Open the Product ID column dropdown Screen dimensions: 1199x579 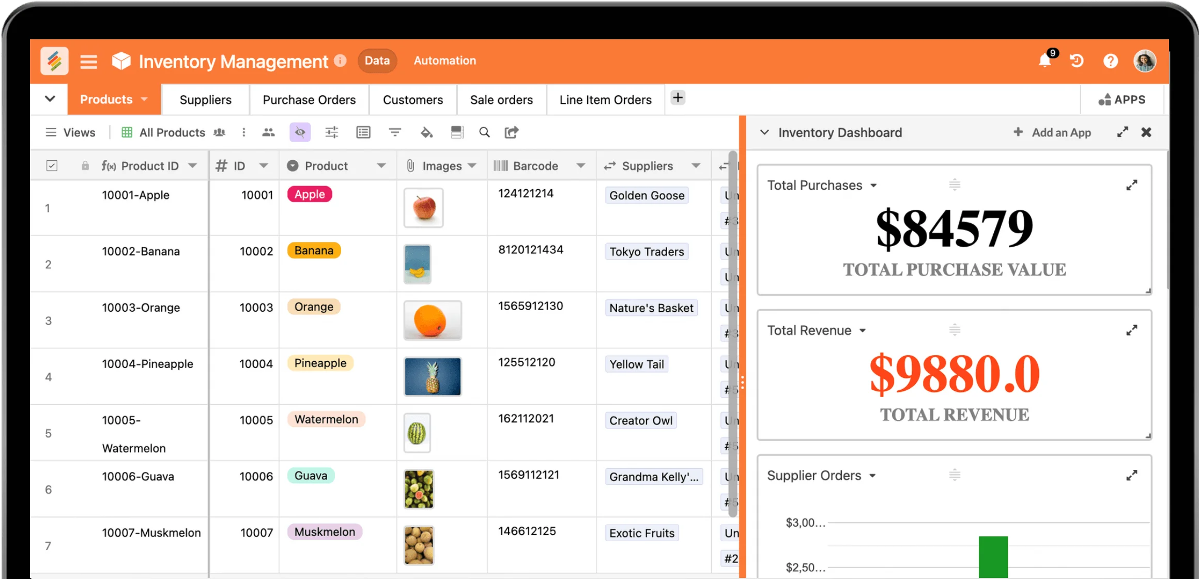click(x=193, y=166)
